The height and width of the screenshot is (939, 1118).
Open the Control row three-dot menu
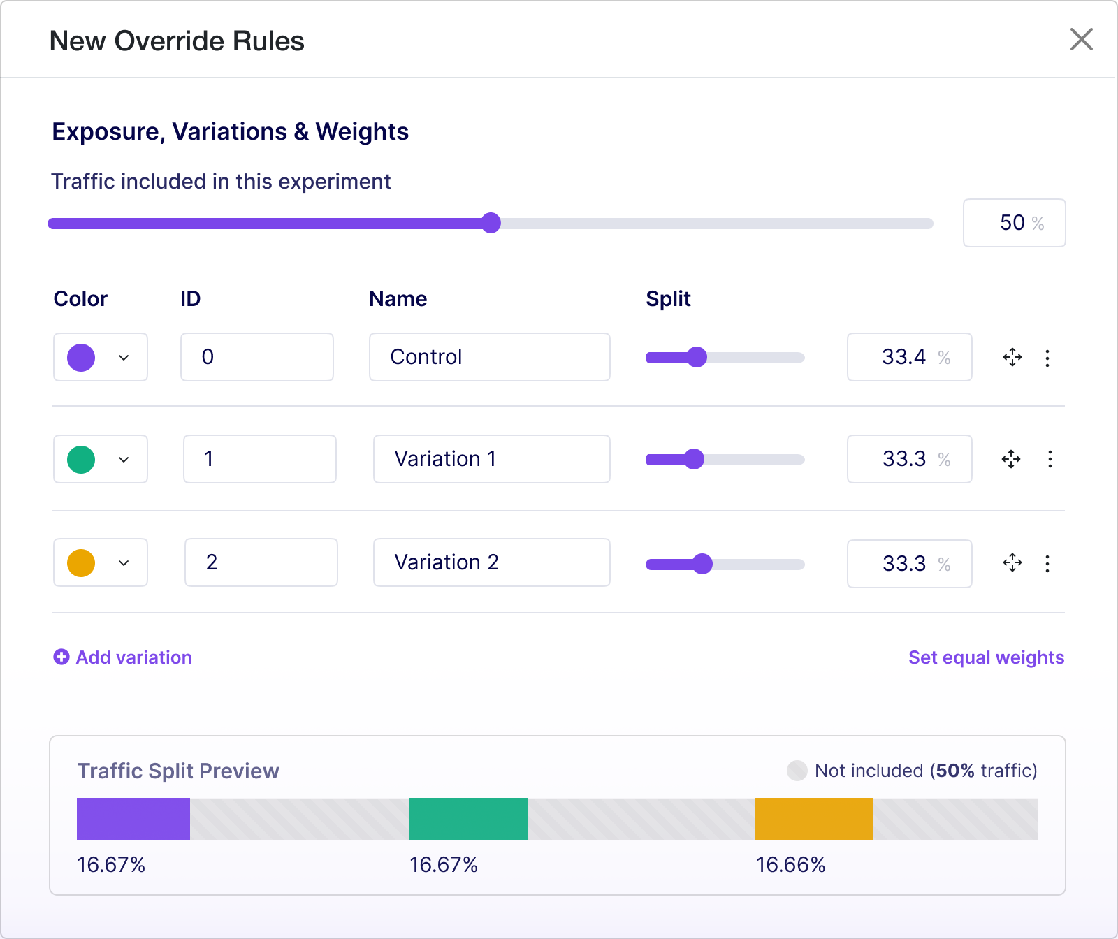click(1048, 357)
